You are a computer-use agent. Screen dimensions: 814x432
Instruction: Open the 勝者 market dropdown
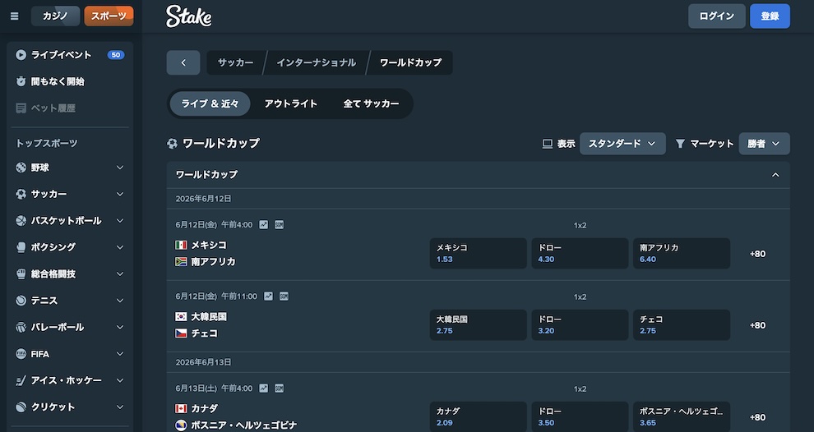coord(764,144)
